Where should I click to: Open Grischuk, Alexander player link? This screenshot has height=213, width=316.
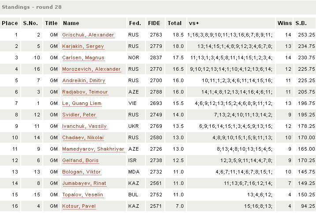88,35
